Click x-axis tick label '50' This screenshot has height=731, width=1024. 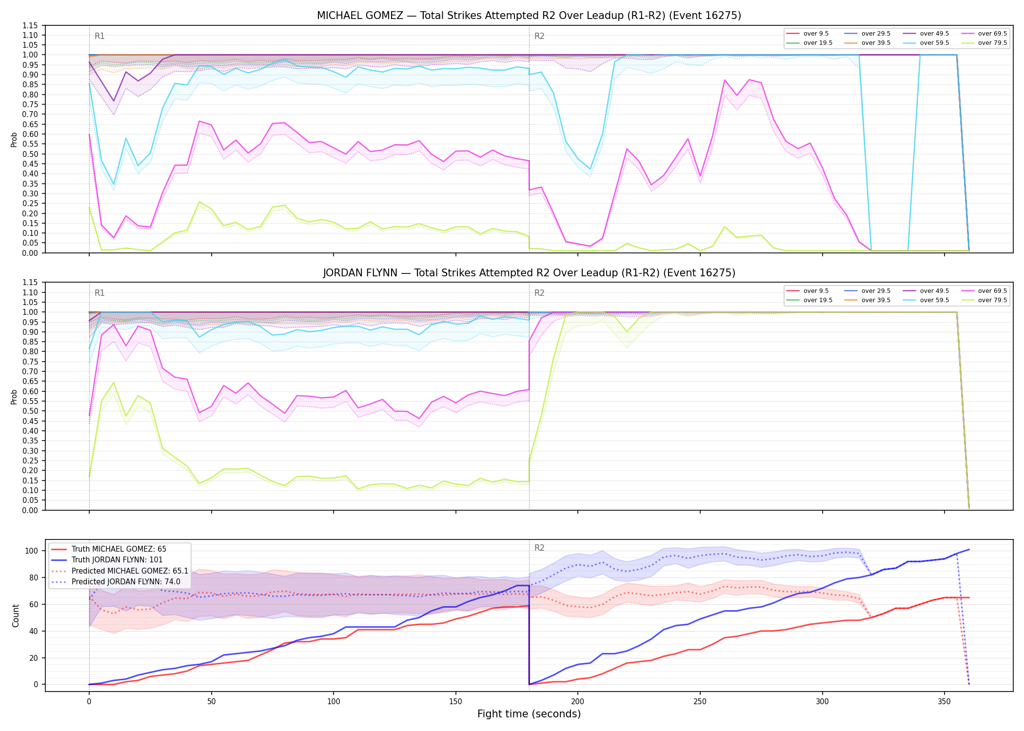point(211,702)
